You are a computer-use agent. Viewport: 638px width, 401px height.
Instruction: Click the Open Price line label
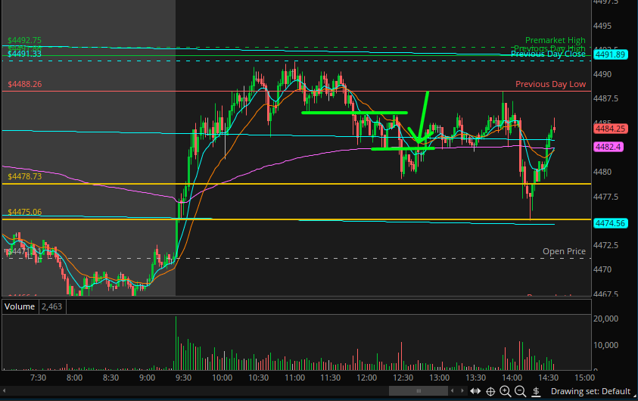[x=564, y=251]
